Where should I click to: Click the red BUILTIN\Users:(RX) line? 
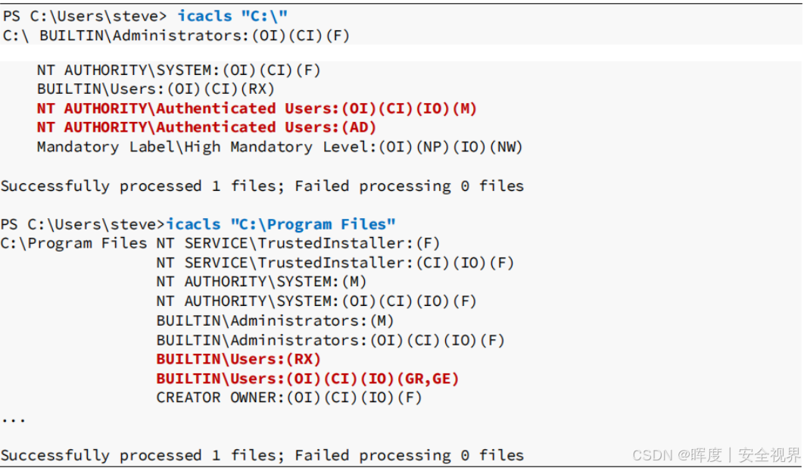(238, 359)
